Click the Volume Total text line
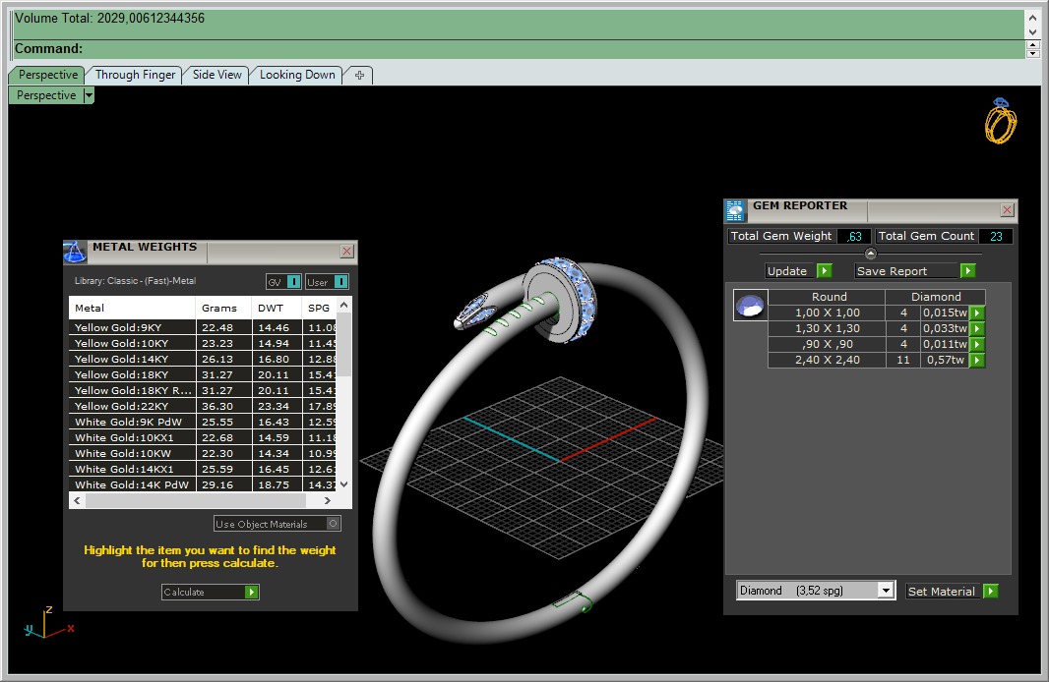This screenshot has height=682, width=1049. click(109, 19)
